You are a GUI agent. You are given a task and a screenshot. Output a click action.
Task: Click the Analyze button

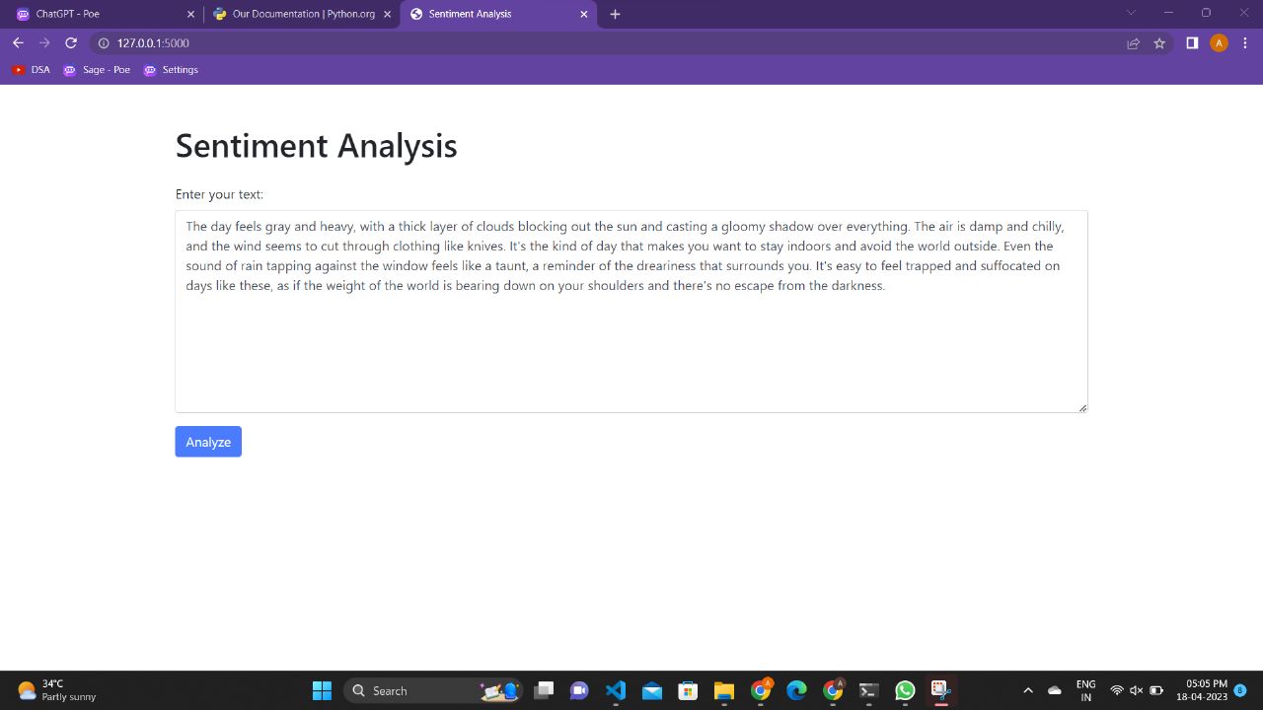(x=207, y=441)
